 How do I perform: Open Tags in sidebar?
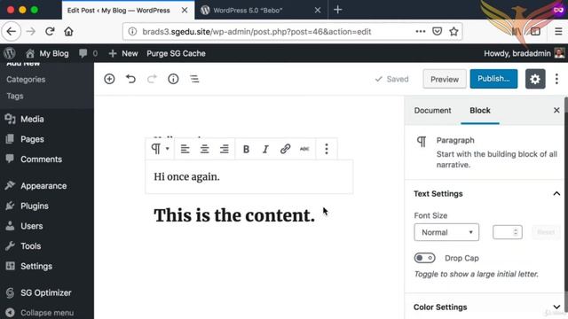15,97
